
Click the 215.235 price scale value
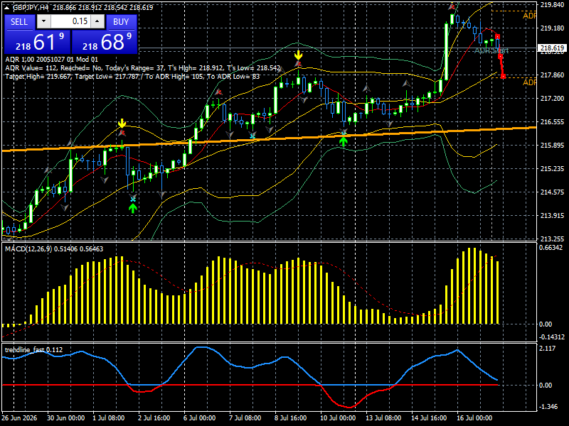point(552,169)
